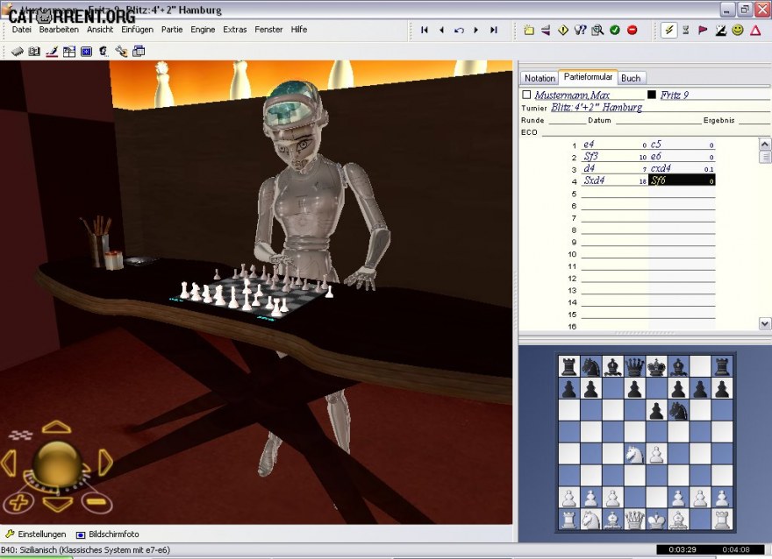Click the pen annotation icon
Viewport: 772px width, 559px height.
(52, 51)
